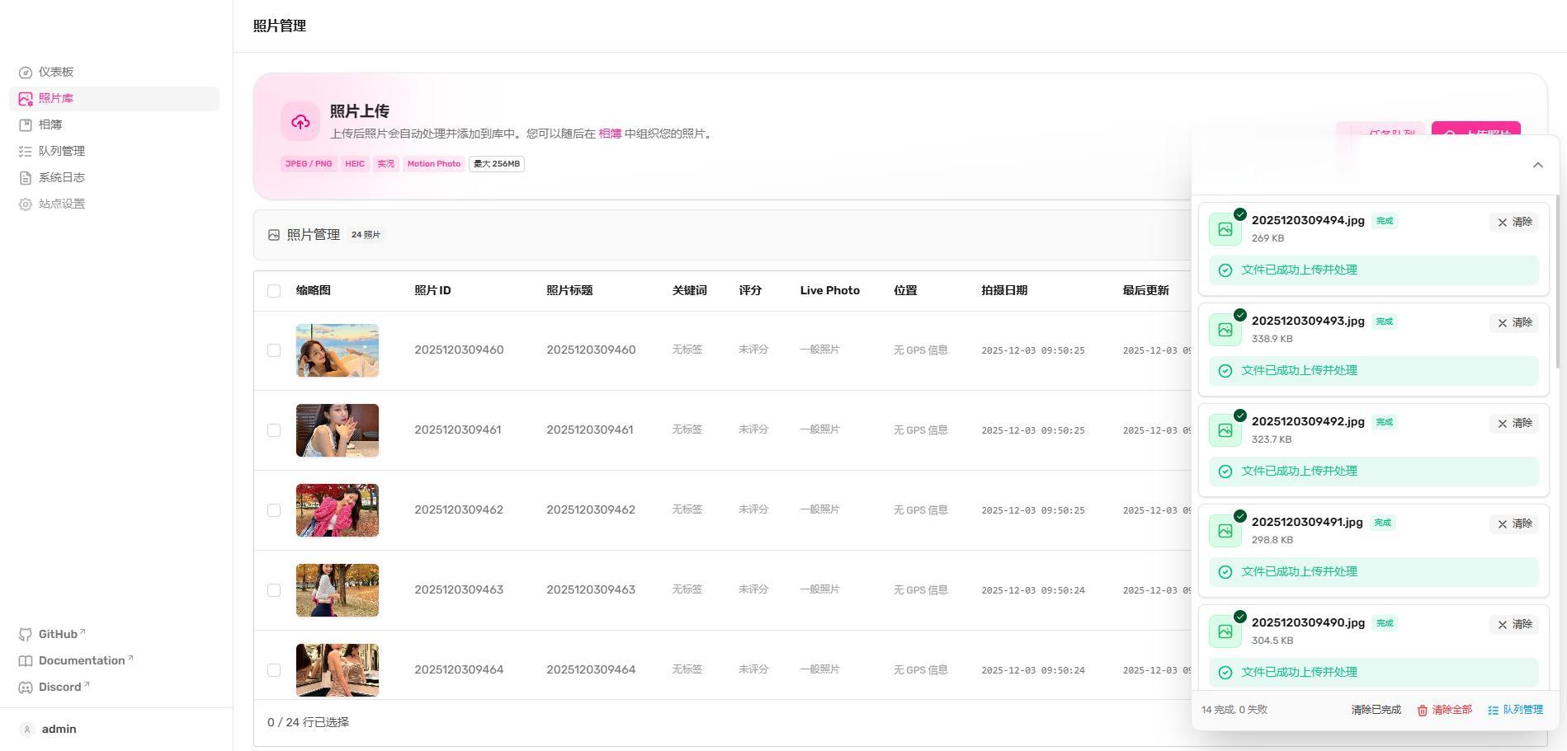Click the file icon for 2025120309493.jpg
The width and height of the screenshot is (1567, 751).
tap(1225, 330)
